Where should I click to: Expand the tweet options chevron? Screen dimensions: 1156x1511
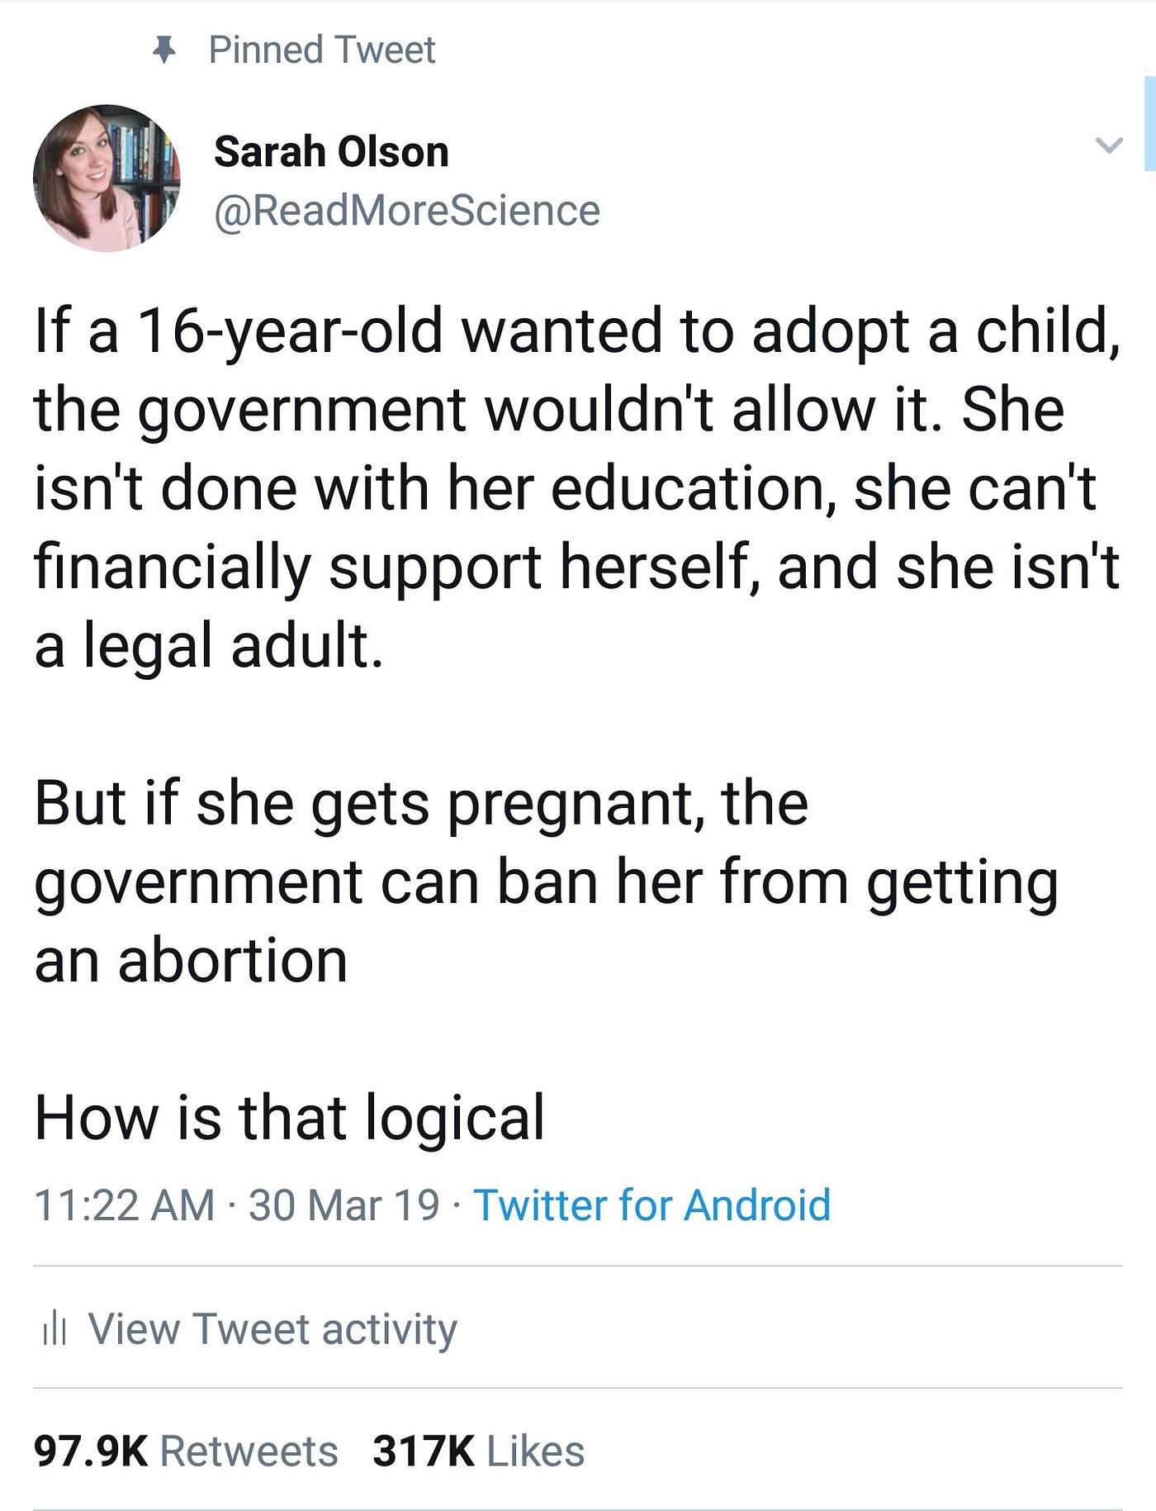[1108, 145]
